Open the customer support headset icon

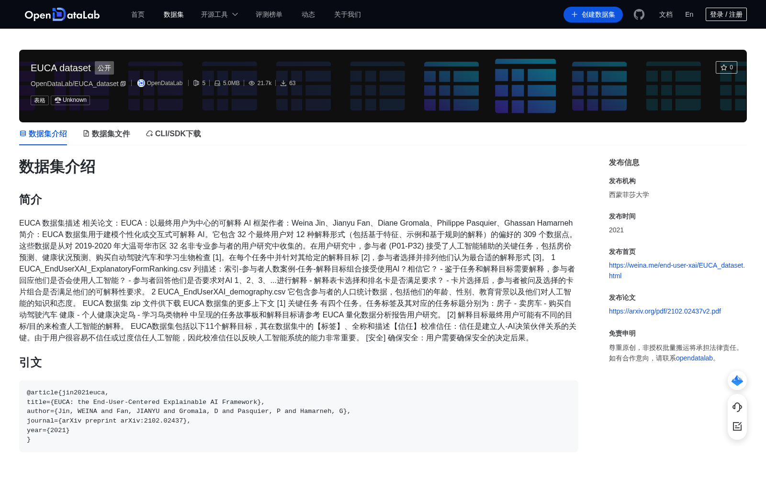pos(737,407)
